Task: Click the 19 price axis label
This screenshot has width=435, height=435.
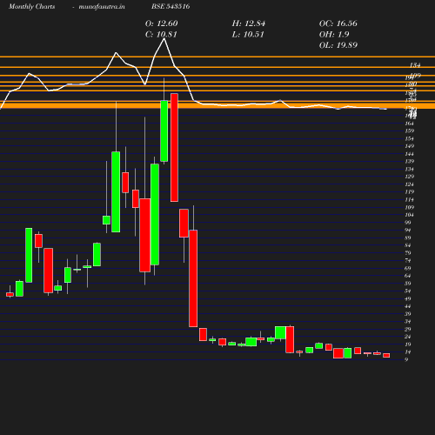Action: pos(408,345)
